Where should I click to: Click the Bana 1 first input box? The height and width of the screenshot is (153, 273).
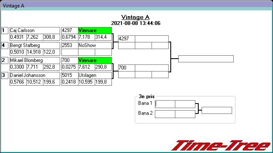(x=165, y=104)
